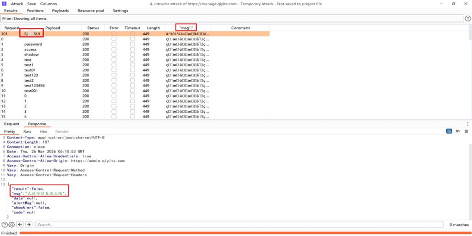Sort by the Length column header
Image resolution: width=472 pixels, height=236 pixels.
(154, 28)
